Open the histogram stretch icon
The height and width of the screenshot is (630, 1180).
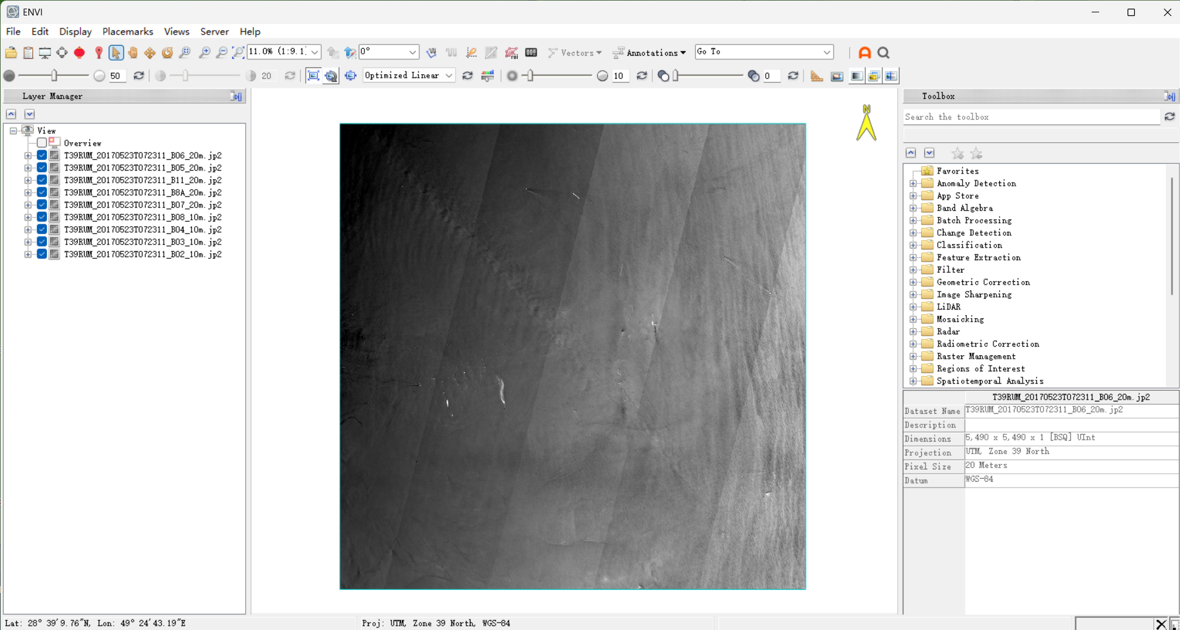click(x=488, y=76)
